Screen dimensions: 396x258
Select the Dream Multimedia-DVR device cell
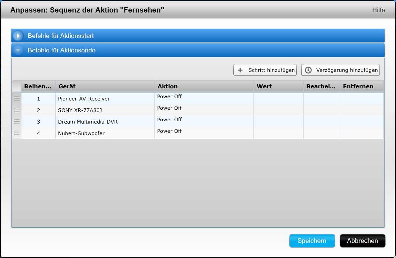click(x=88, y=122)
